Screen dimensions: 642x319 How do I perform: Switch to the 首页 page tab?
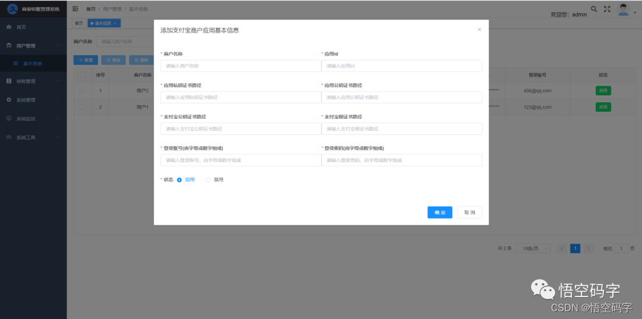point(78,23)
